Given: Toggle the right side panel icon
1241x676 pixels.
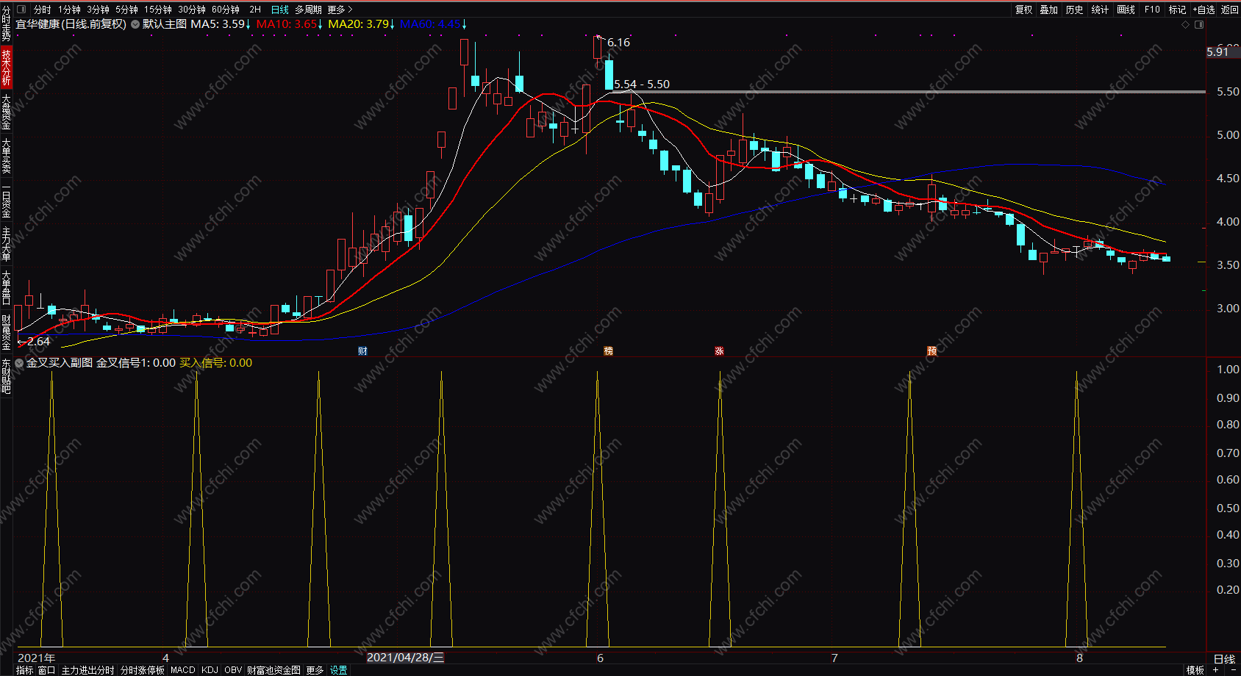Looking at the screenshot, I should (x=1199, y=24).
